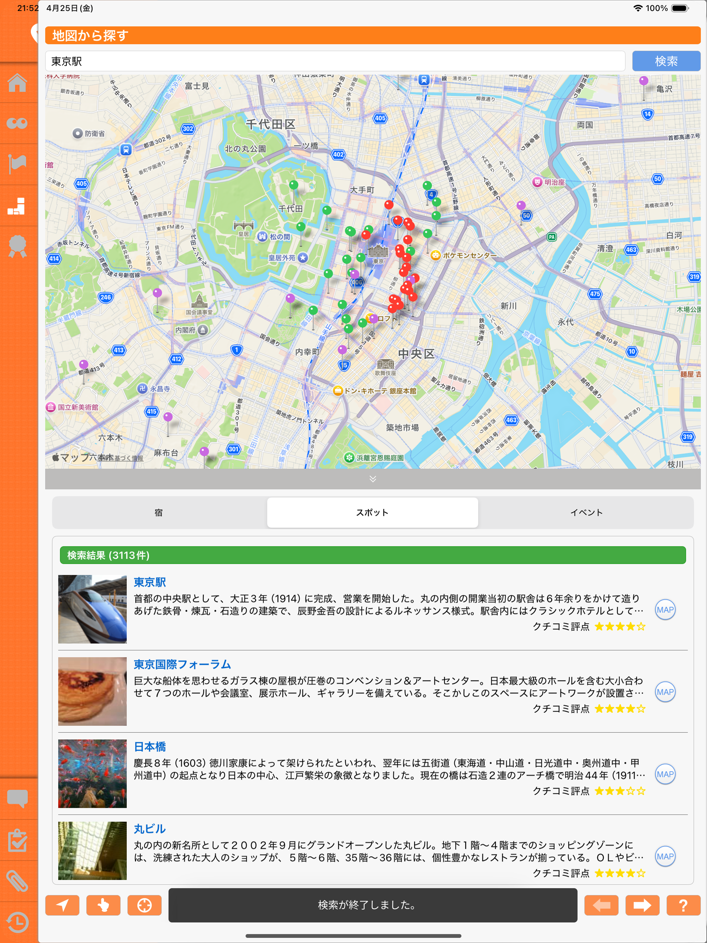Tap MAP button for 東京国際フォーラム result
The height and width of the screenshot is (943, 707).
tap(665, 692)
